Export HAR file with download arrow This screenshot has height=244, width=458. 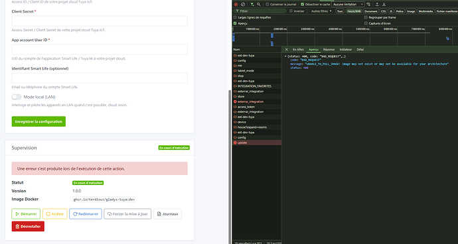(x=384, y=5)
